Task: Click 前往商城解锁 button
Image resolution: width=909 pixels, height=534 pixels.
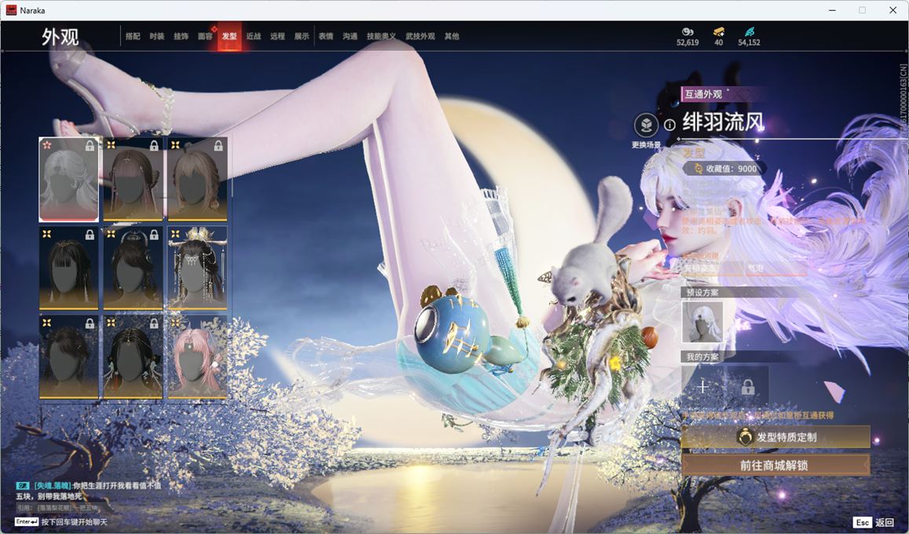Action: click(775, 465)
